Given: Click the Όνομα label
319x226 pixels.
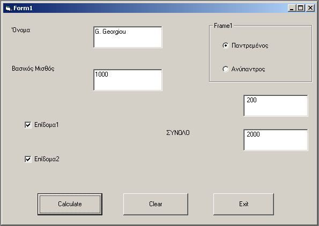Looking at the screenshot, I should (21, 31).
